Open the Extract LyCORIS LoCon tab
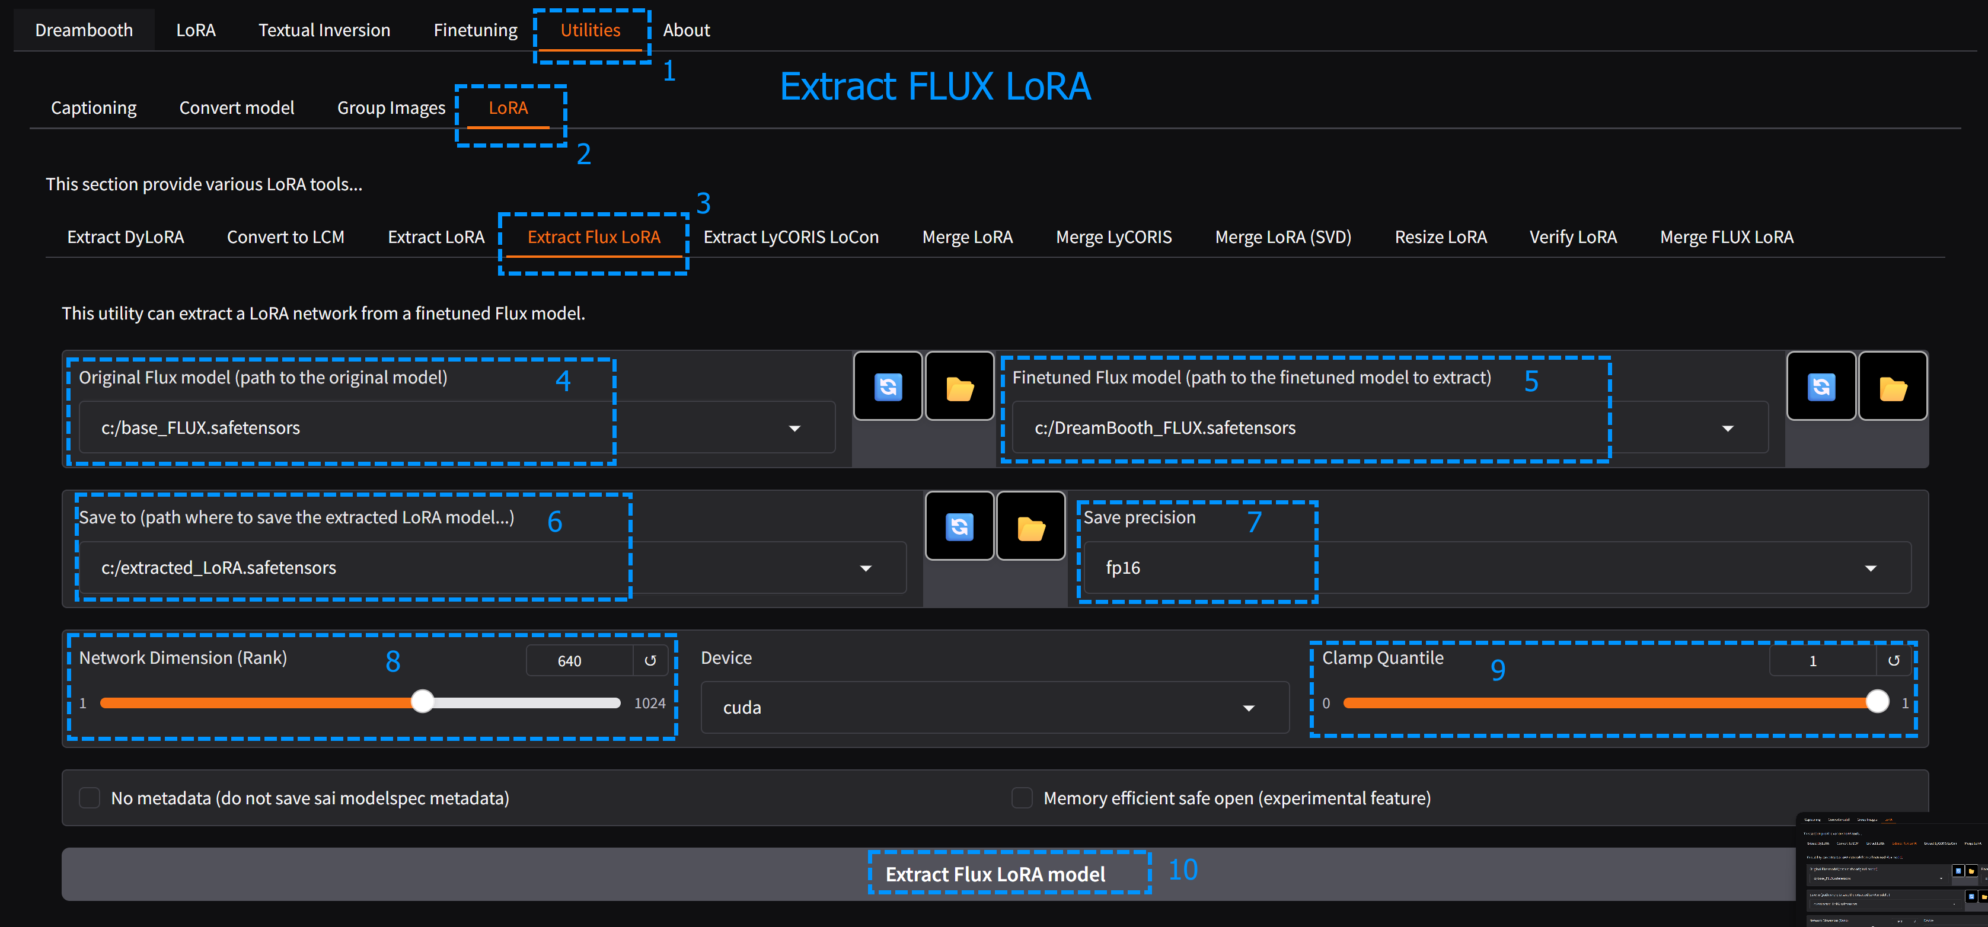The image size is (1988, 927). click(791, 238)
